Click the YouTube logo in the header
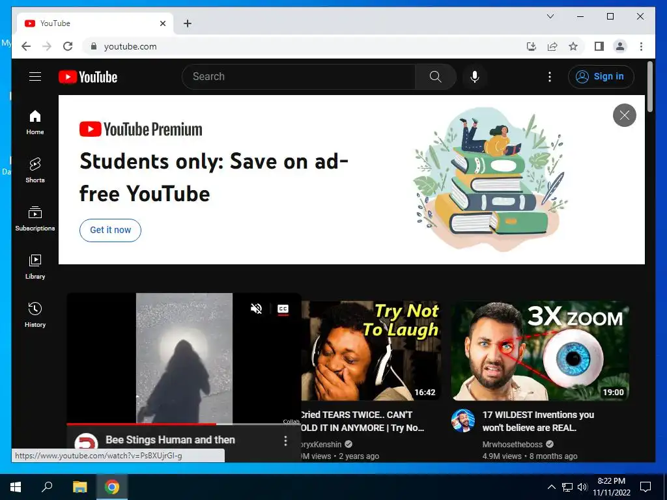The width and height of the screenshot is (667, 500). click(x=88, y=77)
